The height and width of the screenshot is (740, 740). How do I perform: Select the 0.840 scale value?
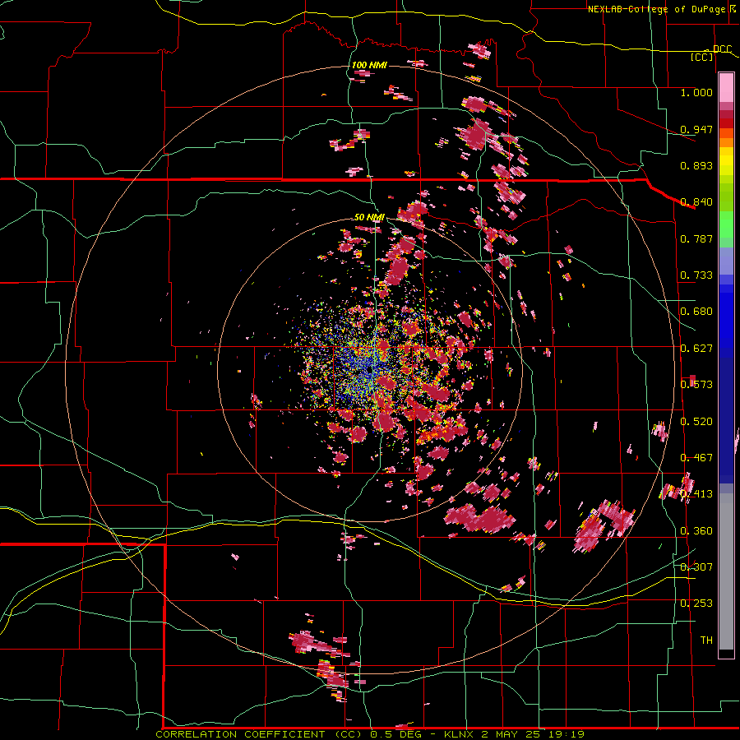pyautogui.click(x=696, y=202)
